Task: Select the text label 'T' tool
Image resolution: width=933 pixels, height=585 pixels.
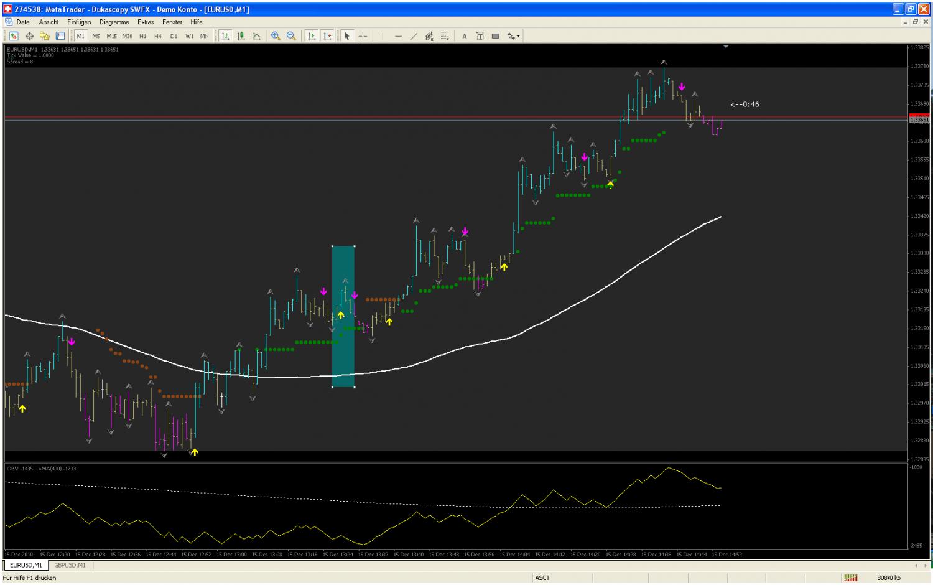Action: pyautogui.click(x=480, y=36)
